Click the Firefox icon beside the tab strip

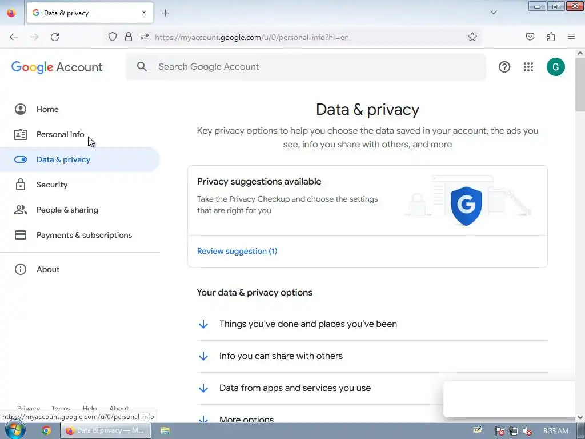(11, 13)
